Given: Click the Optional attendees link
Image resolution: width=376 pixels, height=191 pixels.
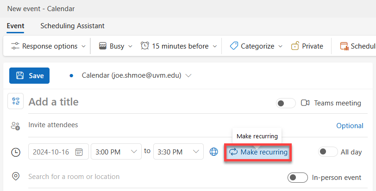Looking at the screenshot, I should click(350, 126).
